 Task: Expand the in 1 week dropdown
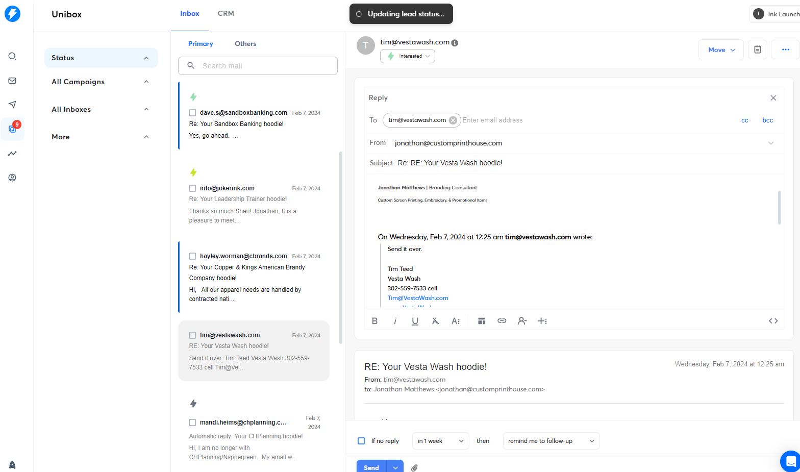[x=440, y=441]
